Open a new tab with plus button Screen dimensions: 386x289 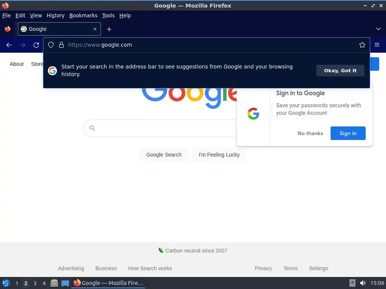[x=109, y=29]
